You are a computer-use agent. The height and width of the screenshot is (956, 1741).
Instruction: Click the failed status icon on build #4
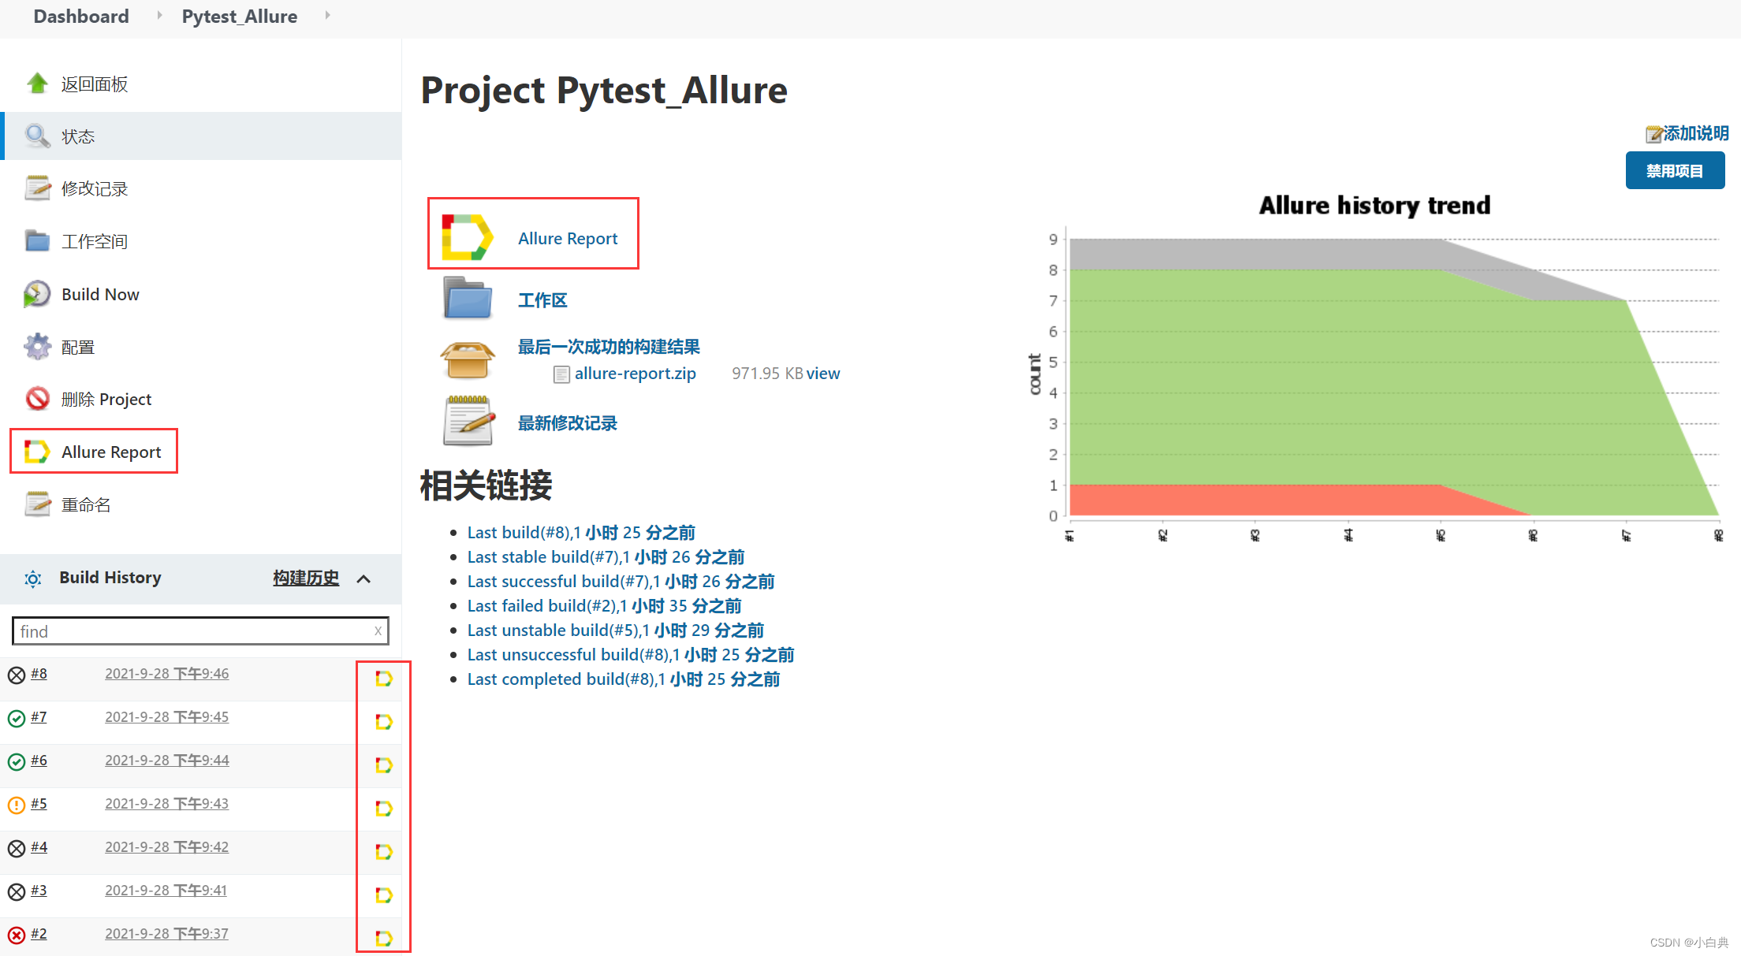pyautogui.click(x=17, y=846)
